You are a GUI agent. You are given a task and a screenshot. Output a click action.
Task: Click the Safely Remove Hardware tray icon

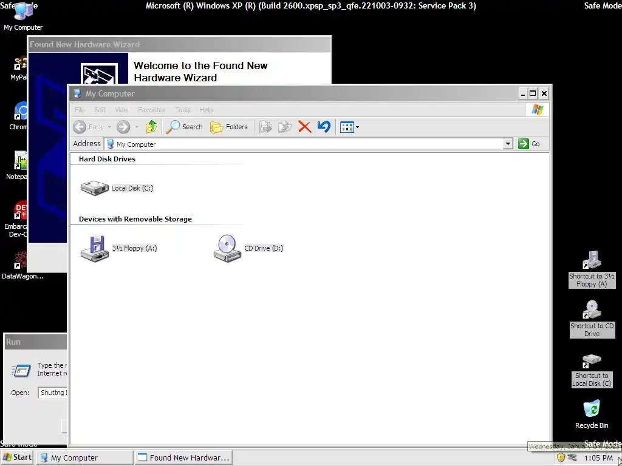(572, 458)
